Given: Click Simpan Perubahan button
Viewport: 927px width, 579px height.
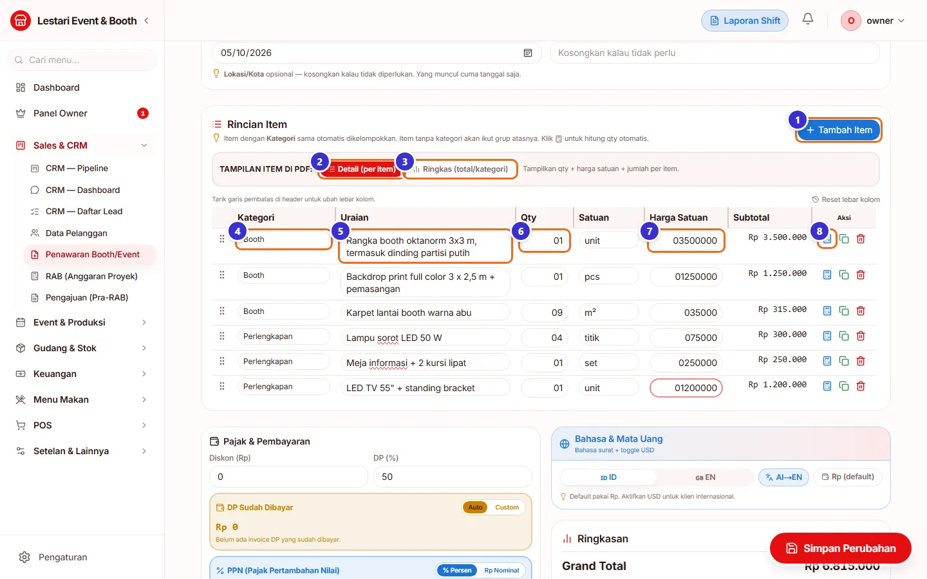Looking at the screenshot, I should [x=841, y=548].
